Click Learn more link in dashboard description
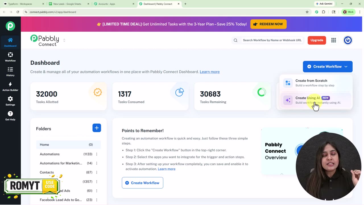This screenshot has height=205, width=364. pos(210,72)
